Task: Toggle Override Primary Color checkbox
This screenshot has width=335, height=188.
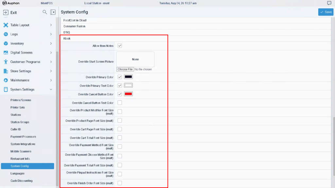Action: tap(120, 77)
